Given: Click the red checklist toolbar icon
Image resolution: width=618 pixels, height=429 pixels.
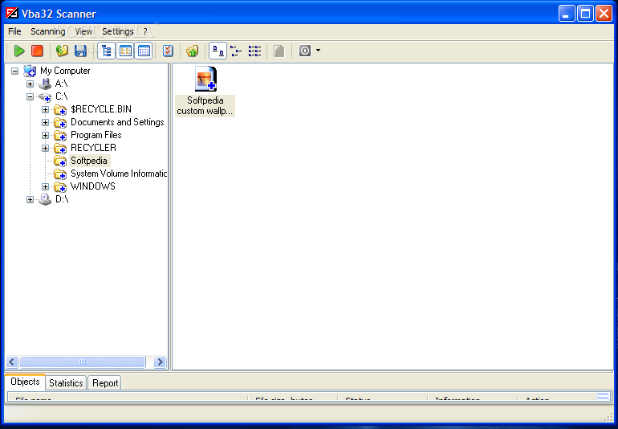Looking at the screenshot, I should [168, 51].
